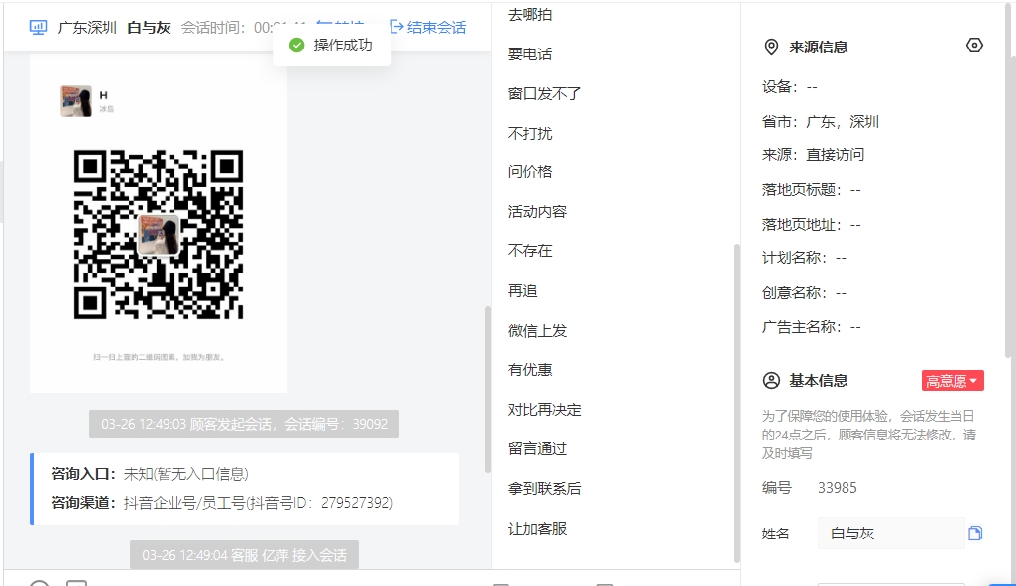Click the customer name 白与灰 in the header
Viewport: 1016px width, 586px height.
[x=149, y=27]
